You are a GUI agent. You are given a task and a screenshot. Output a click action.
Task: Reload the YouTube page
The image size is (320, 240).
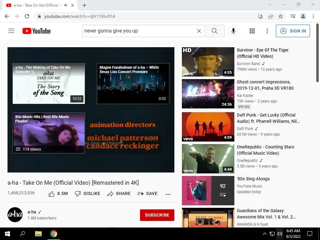[x=27, y=16]
